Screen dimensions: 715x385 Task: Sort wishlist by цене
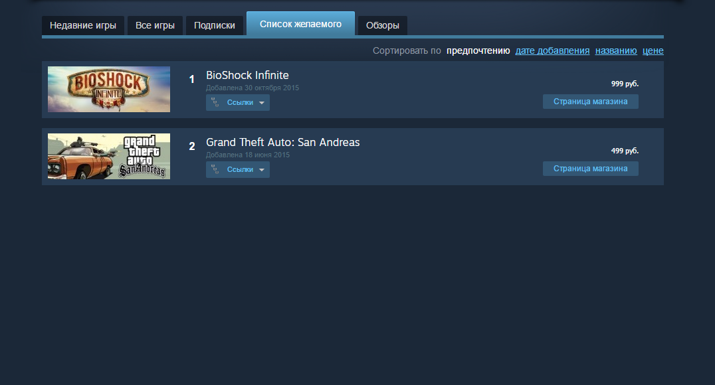pos(653,50)
